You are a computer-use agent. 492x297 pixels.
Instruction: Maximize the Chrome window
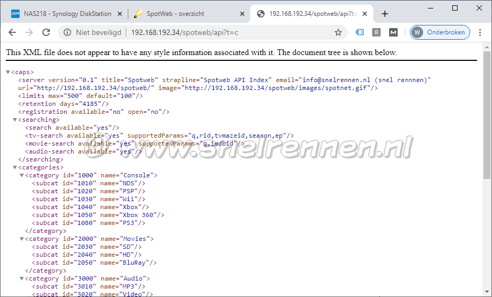tap(455, 8)
